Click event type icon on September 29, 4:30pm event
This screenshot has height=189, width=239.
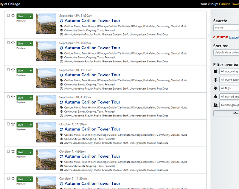[x=61, y=57]
